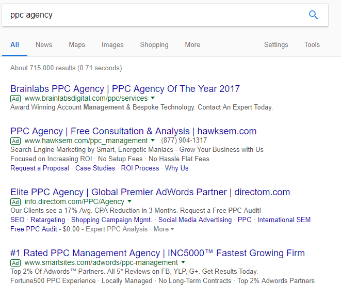Open the Maps results tab
The height and width of the screenshot is (297, 341).
[77, 44]
